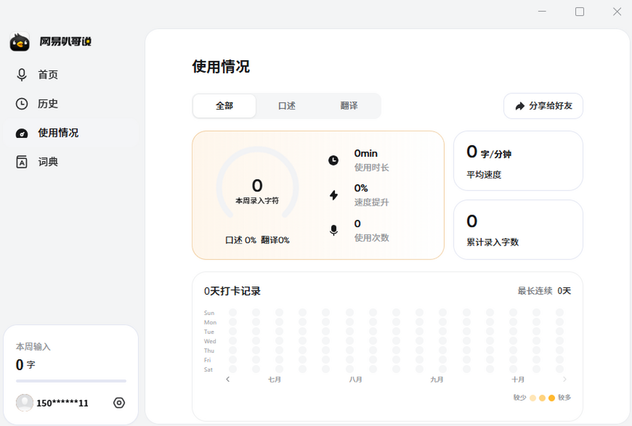Click the 较少 legend label
The image size is (632, 426).
coord(520,398)
